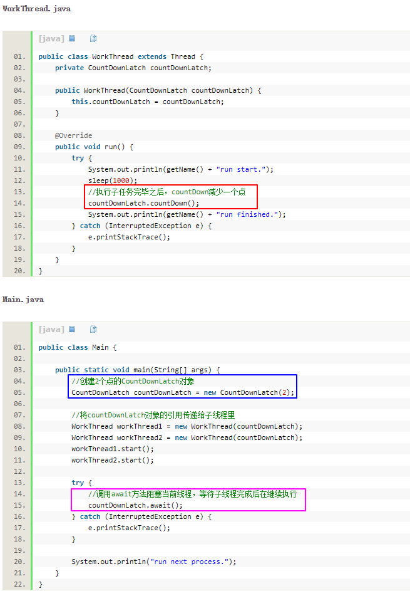Screen dimensions: 410x591
Task: Click the @Override annotation in WorkThread
Action: pyautogui.click(x=73, y=135)
